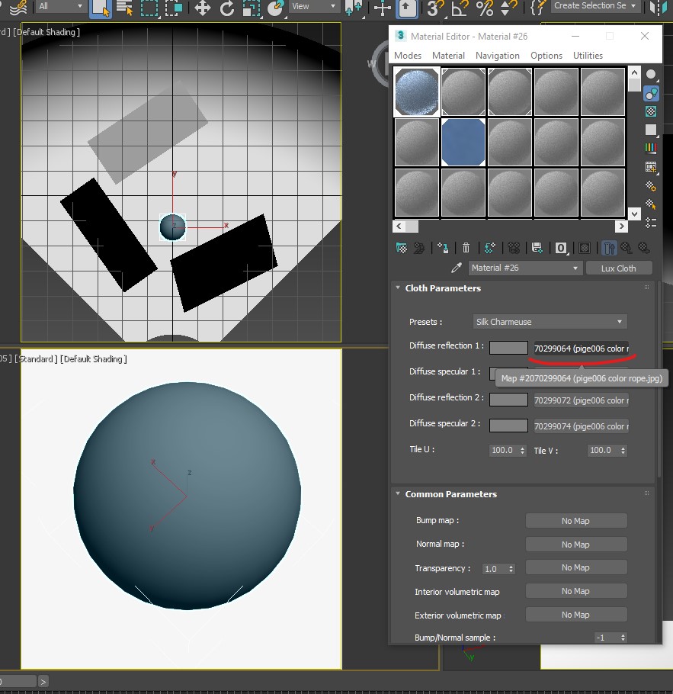Select the Move tool in main toolbar
This screenshot has height=694, width=673.
(x=202, y=8)
